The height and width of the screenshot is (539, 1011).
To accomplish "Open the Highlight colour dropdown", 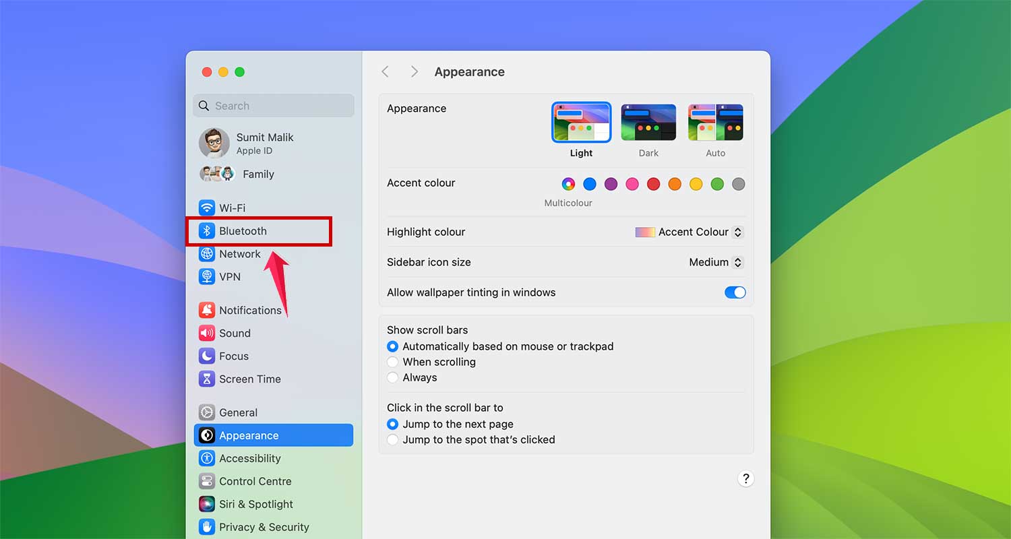I will tap(689, 232).
